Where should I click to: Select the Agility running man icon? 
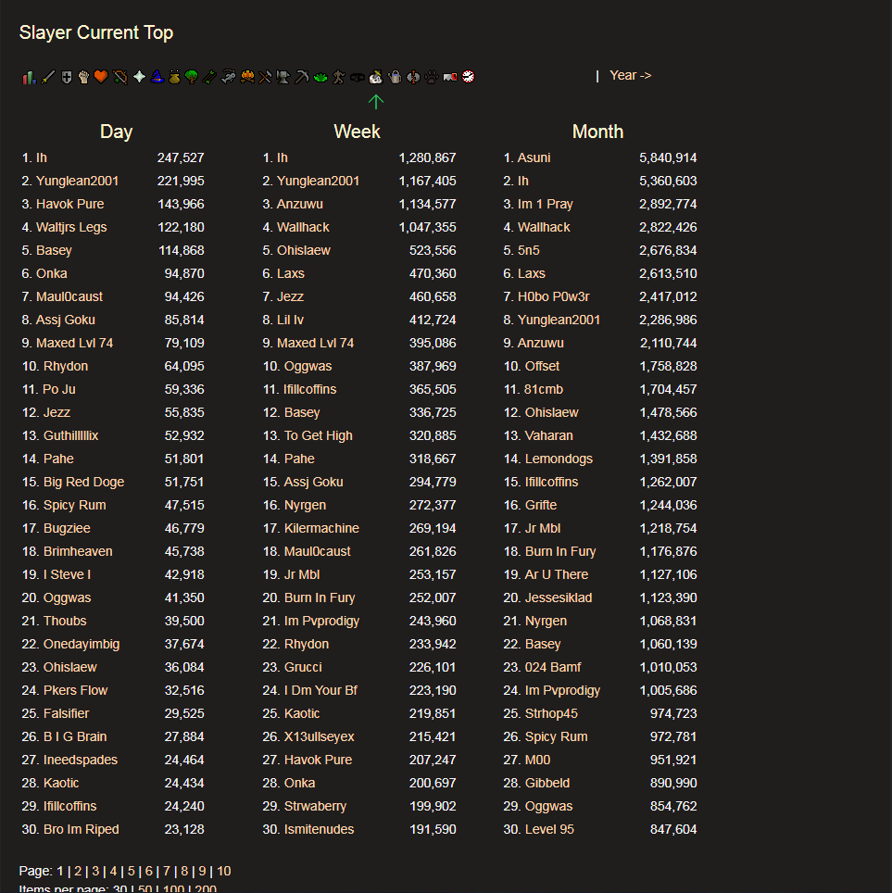338,77
